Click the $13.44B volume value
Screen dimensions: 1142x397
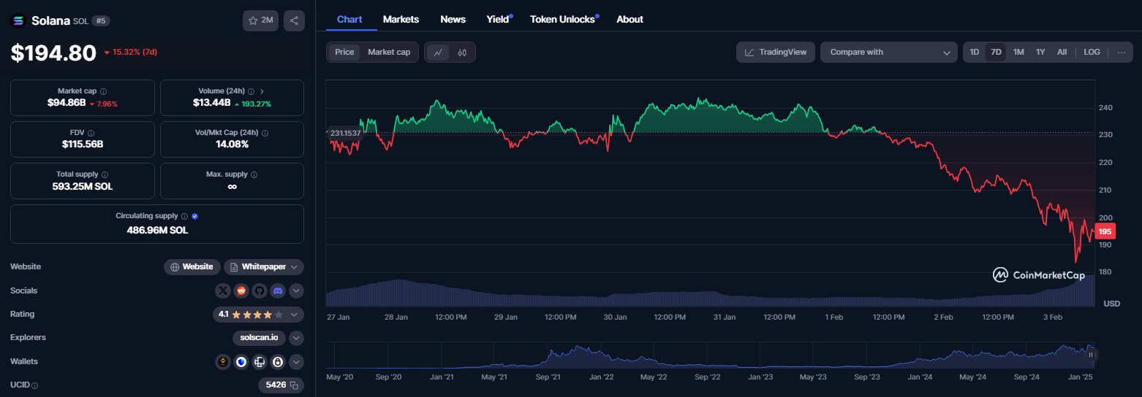point(212,103)
